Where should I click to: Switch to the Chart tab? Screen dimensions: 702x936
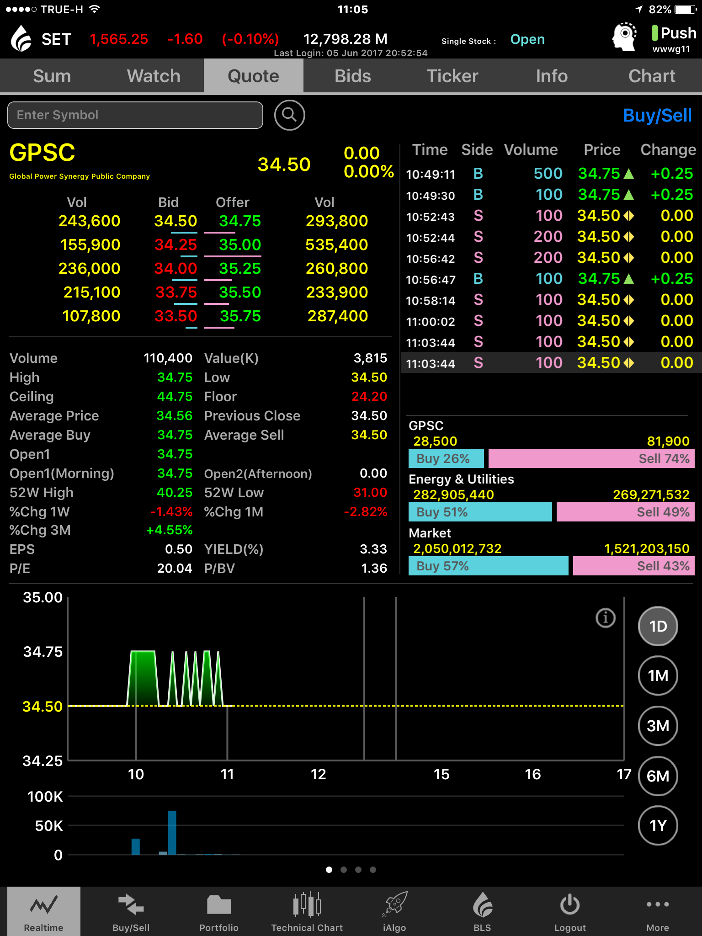pyautogui.click(x=652, y=76)
